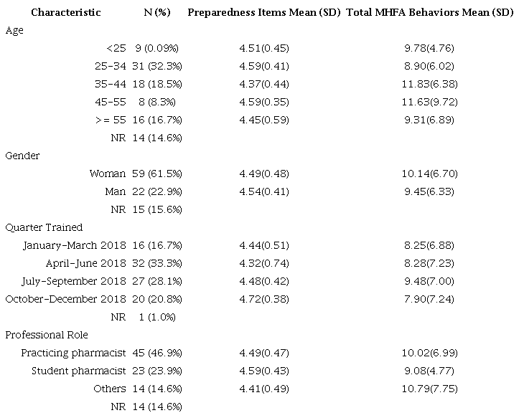Image resolution: width=519 pixels, height=418 pixels.
Task: Click the cell showing 59 (61.5%)
Action: (x=156, y=174)
